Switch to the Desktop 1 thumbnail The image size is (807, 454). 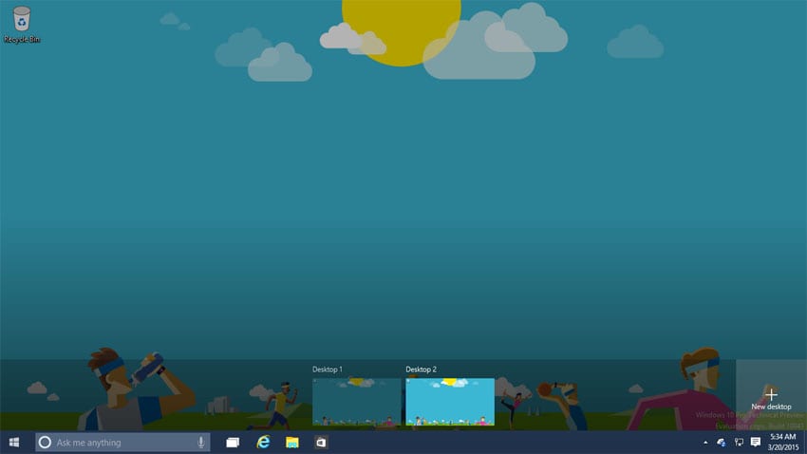tap(356, 402)
